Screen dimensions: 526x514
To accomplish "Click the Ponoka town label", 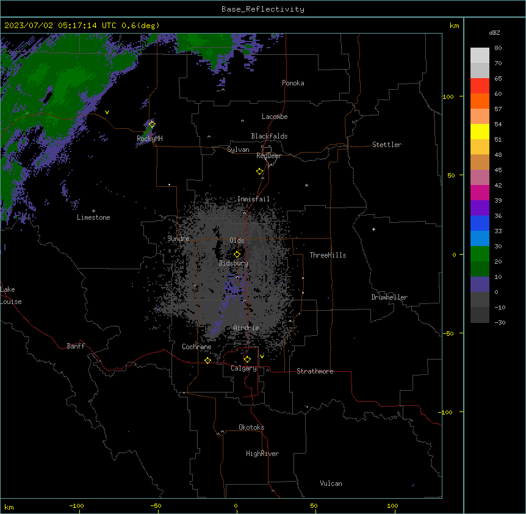I will tap(293, 83).
